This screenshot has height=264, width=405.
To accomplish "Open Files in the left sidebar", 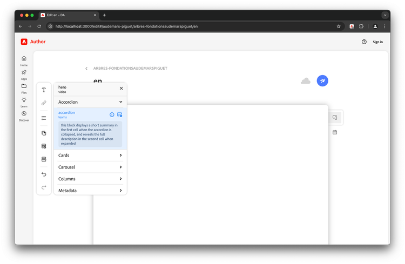I will [x=24, y=88].
